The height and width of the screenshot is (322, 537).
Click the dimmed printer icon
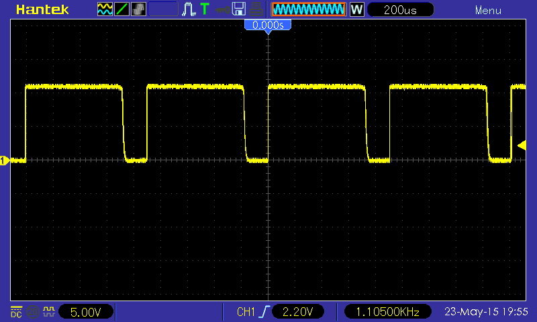(x=256, y=9)
